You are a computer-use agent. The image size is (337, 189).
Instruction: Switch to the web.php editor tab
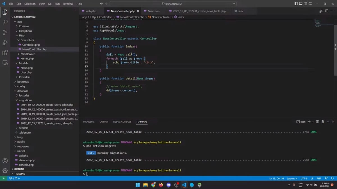tap(90, 11)
